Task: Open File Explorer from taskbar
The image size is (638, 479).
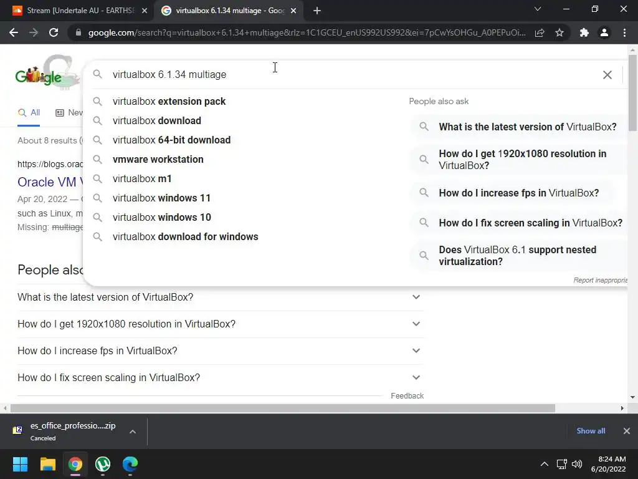Action: 47,464
